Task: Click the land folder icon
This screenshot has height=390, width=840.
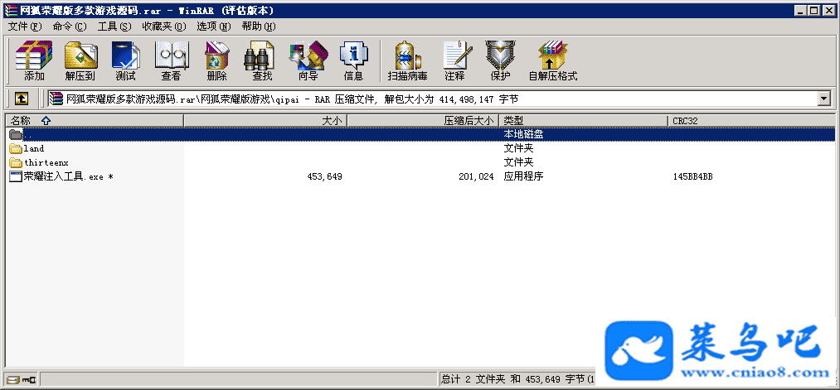Action: pos(16,148)
